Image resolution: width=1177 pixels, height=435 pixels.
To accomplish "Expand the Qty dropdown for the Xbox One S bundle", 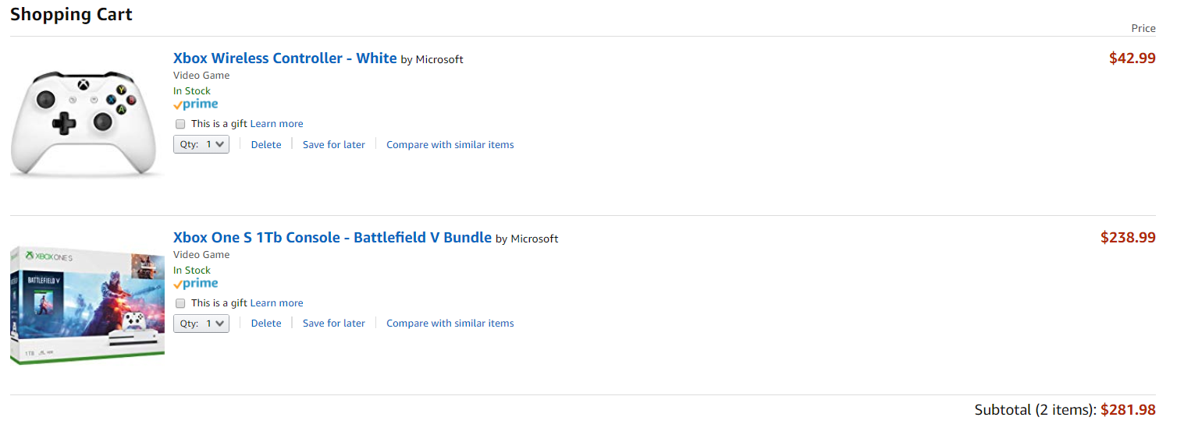I will click(201, 324).
